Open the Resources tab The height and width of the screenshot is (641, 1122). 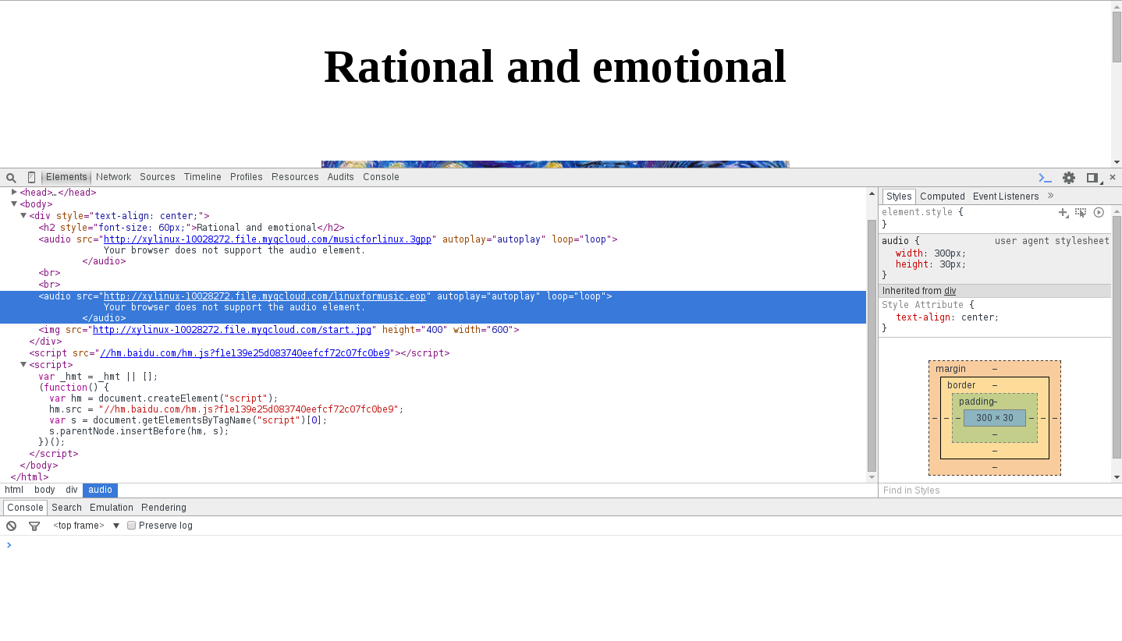[295, 177]
